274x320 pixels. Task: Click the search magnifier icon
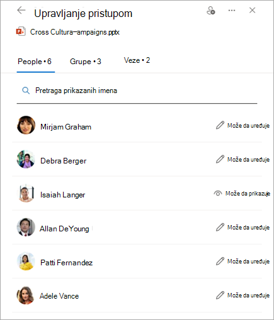tap(26, 91)
